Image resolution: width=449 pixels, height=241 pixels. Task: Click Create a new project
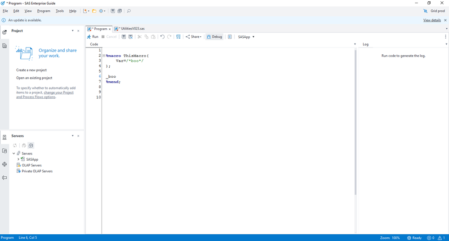click(31, 70)
